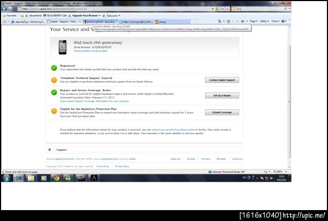Click the Extend Coverage button

click(x=222, y=112)
